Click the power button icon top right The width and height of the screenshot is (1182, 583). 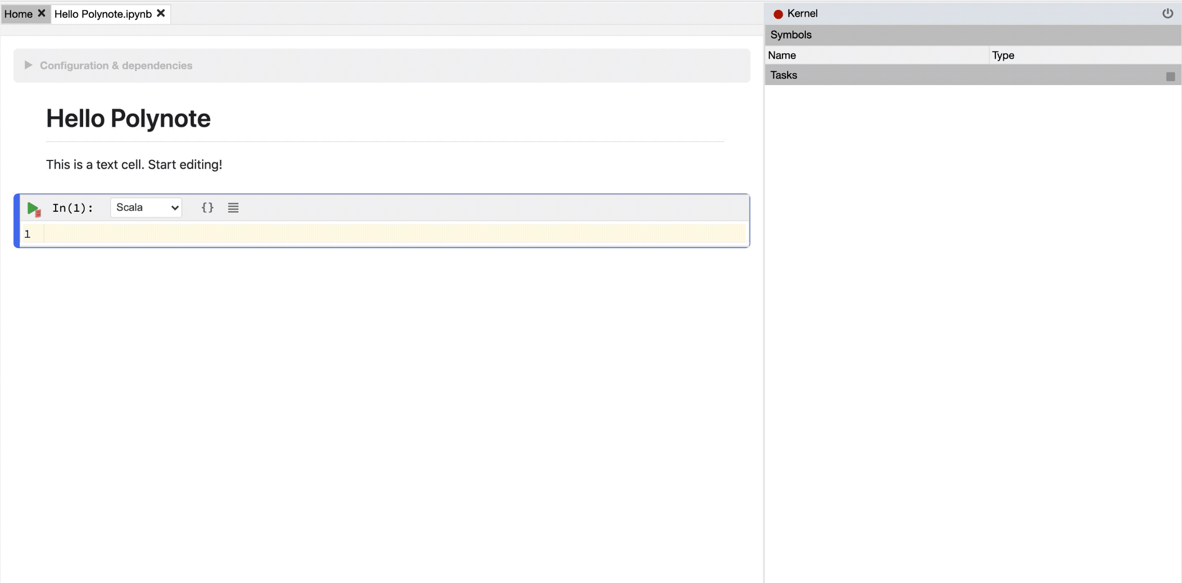click(x=1168, y=13)
